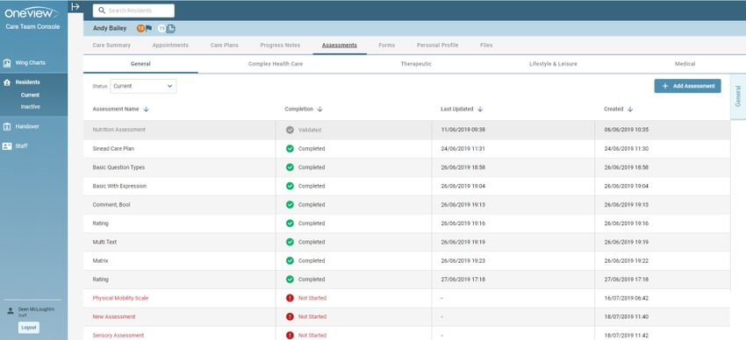The height and width of the screenshot is (340, 746).
Task: Select the Complex Health Care tab
Action: coord(276,64)
